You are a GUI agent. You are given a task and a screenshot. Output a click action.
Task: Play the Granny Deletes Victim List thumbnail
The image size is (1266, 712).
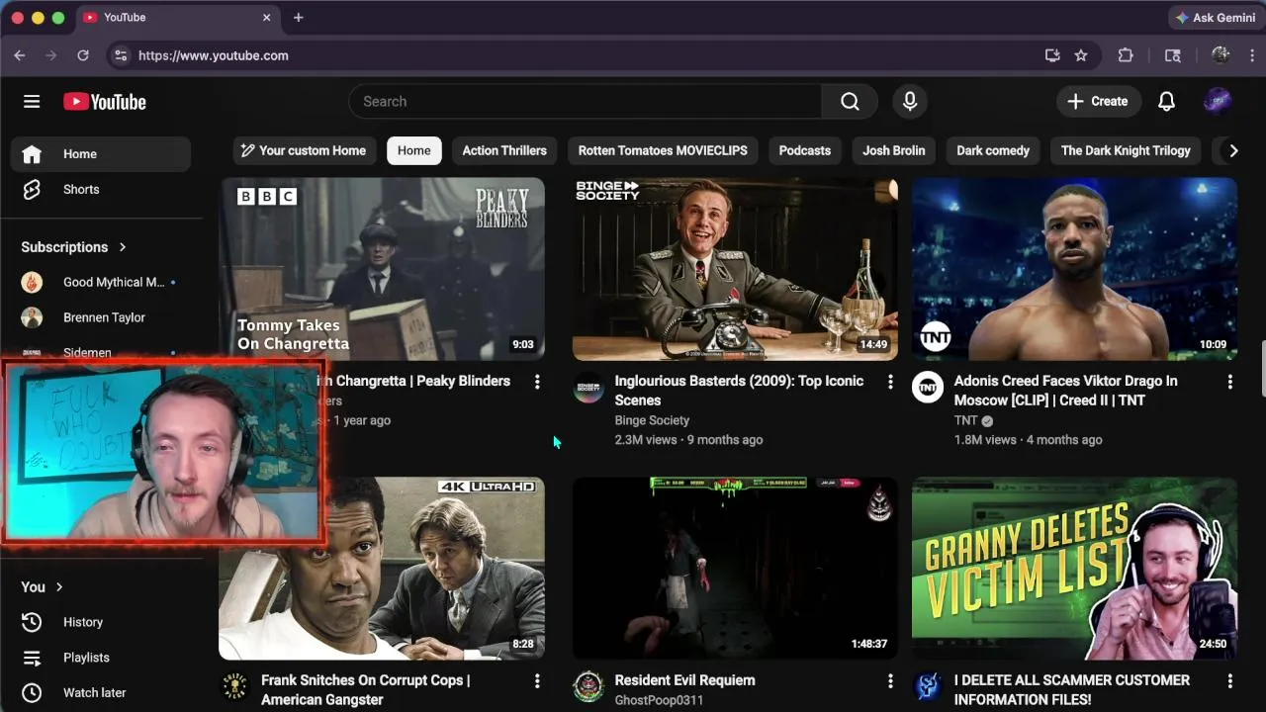[1075, 569]
